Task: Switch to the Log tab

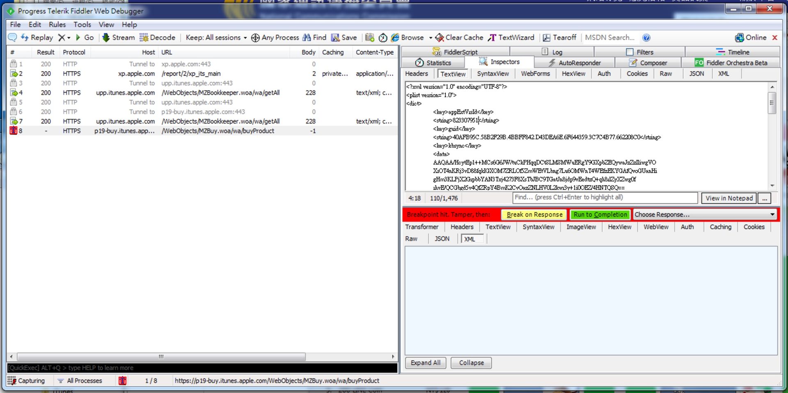Action: click(552, 52)
